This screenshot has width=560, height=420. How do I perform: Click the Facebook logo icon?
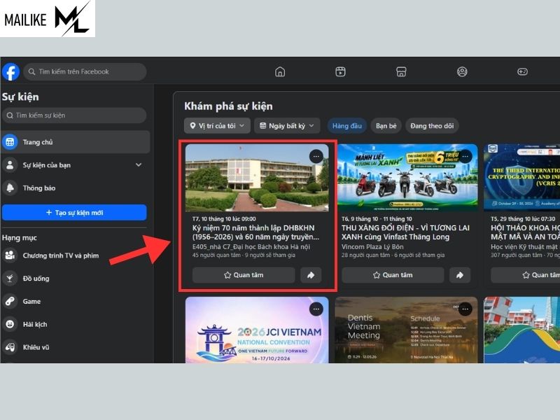coord(10,72)
